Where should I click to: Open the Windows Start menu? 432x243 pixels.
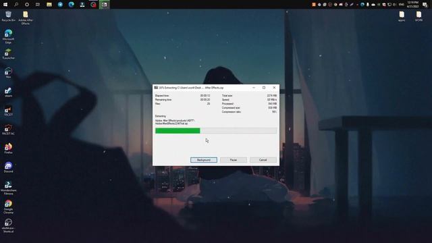(5, 5)
